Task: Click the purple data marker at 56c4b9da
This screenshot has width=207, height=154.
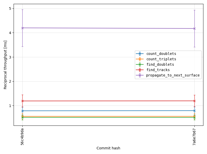Action: point(22,28)
